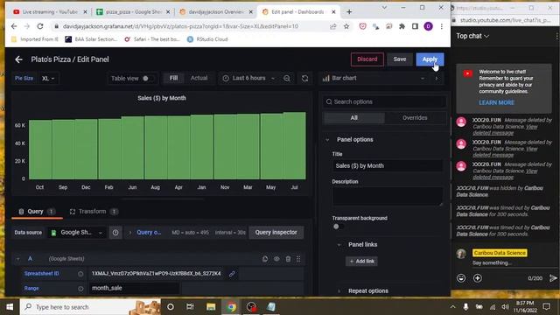Open the Chrome profile avatar
The width and height of the screenshot is (560, 315).
tap(428, 26)
